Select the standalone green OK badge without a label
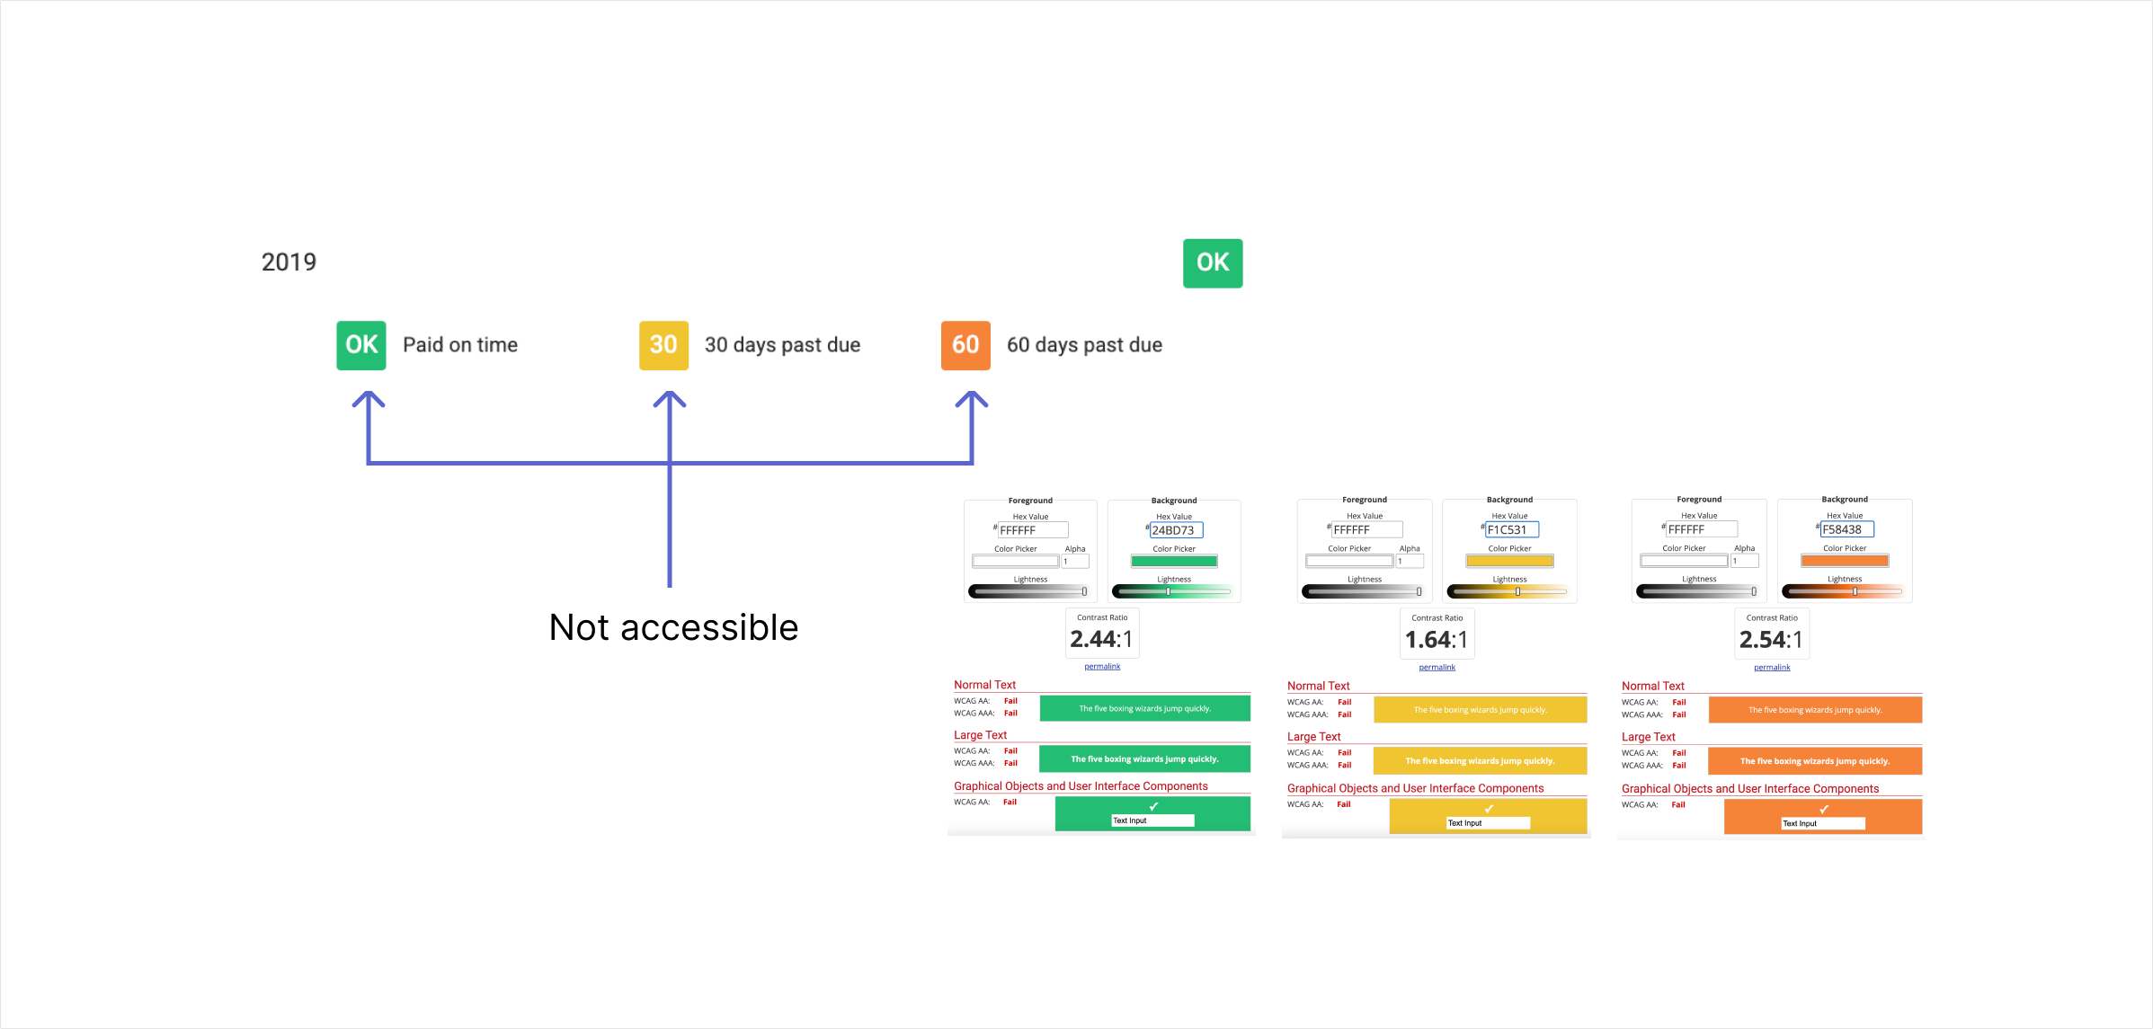The image size is (2153, 1029). tap(1213, 263)
